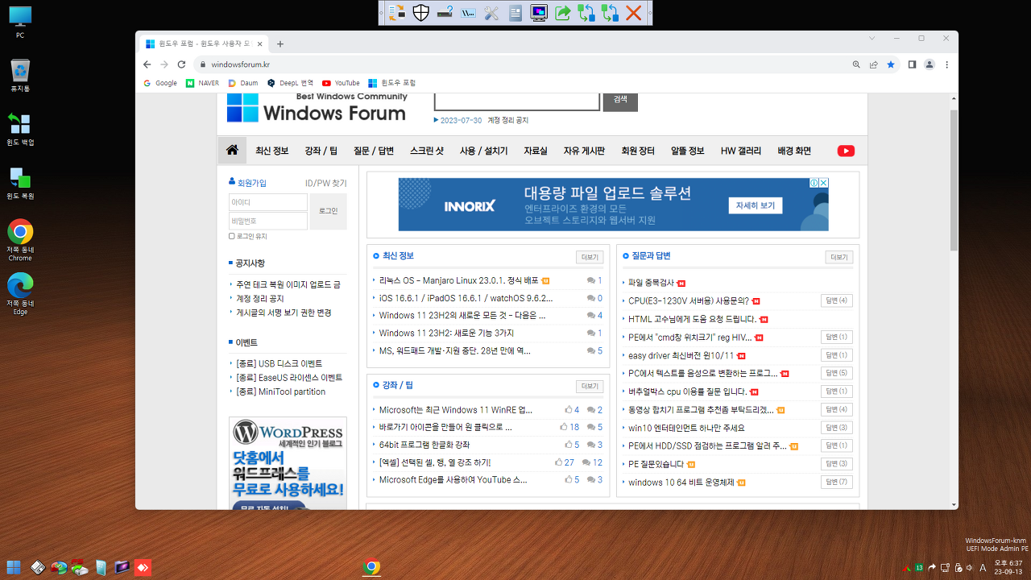Viewport: 1031px width, 580px height.
Task: Open the DeepL 번역 bookmark
Action: tap(290, 83)
